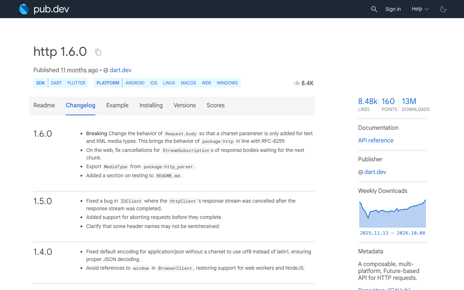Click the Weekly Downloads chart
464x290 pixels.
[393, 213]
